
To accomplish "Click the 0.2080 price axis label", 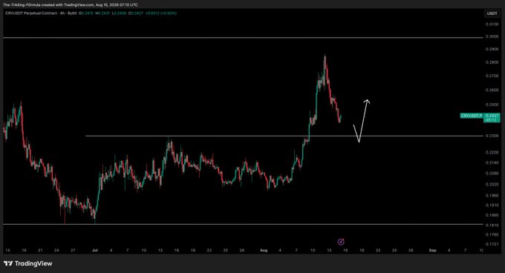I will (x=492, y=174).
